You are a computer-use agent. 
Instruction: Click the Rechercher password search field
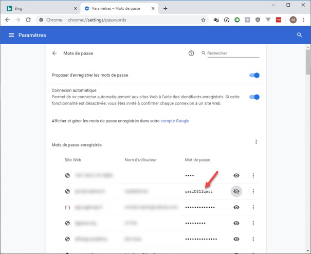click(232, 53)
